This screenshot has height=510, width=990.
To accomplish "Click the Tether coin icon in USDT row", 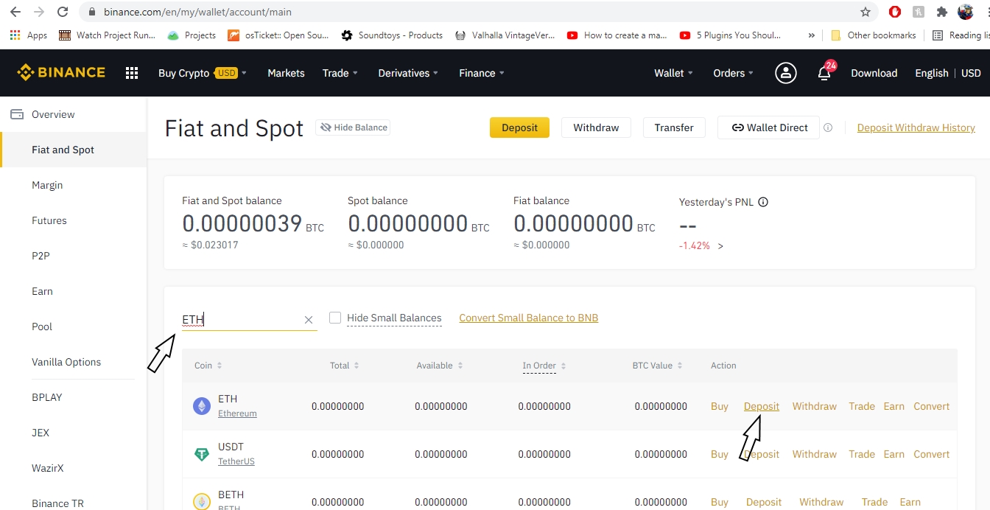I will click(201, 454).
